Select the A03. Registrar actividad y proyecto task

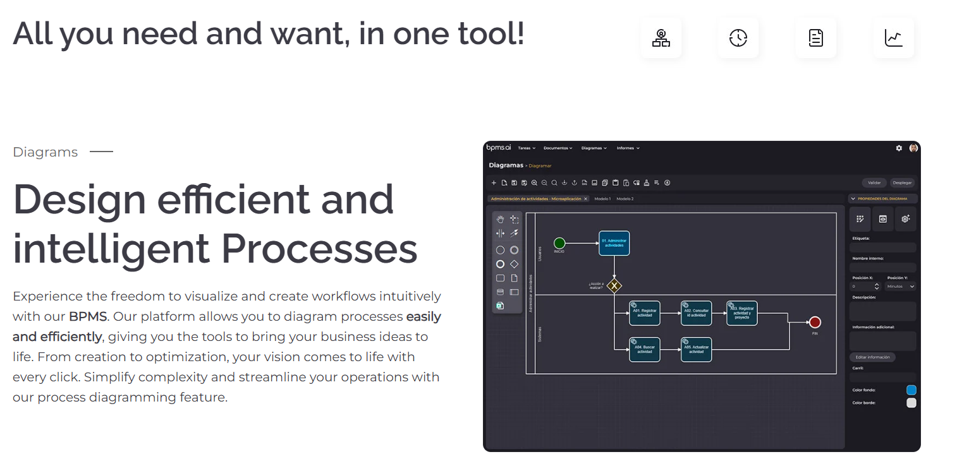[x=742, y=313]
